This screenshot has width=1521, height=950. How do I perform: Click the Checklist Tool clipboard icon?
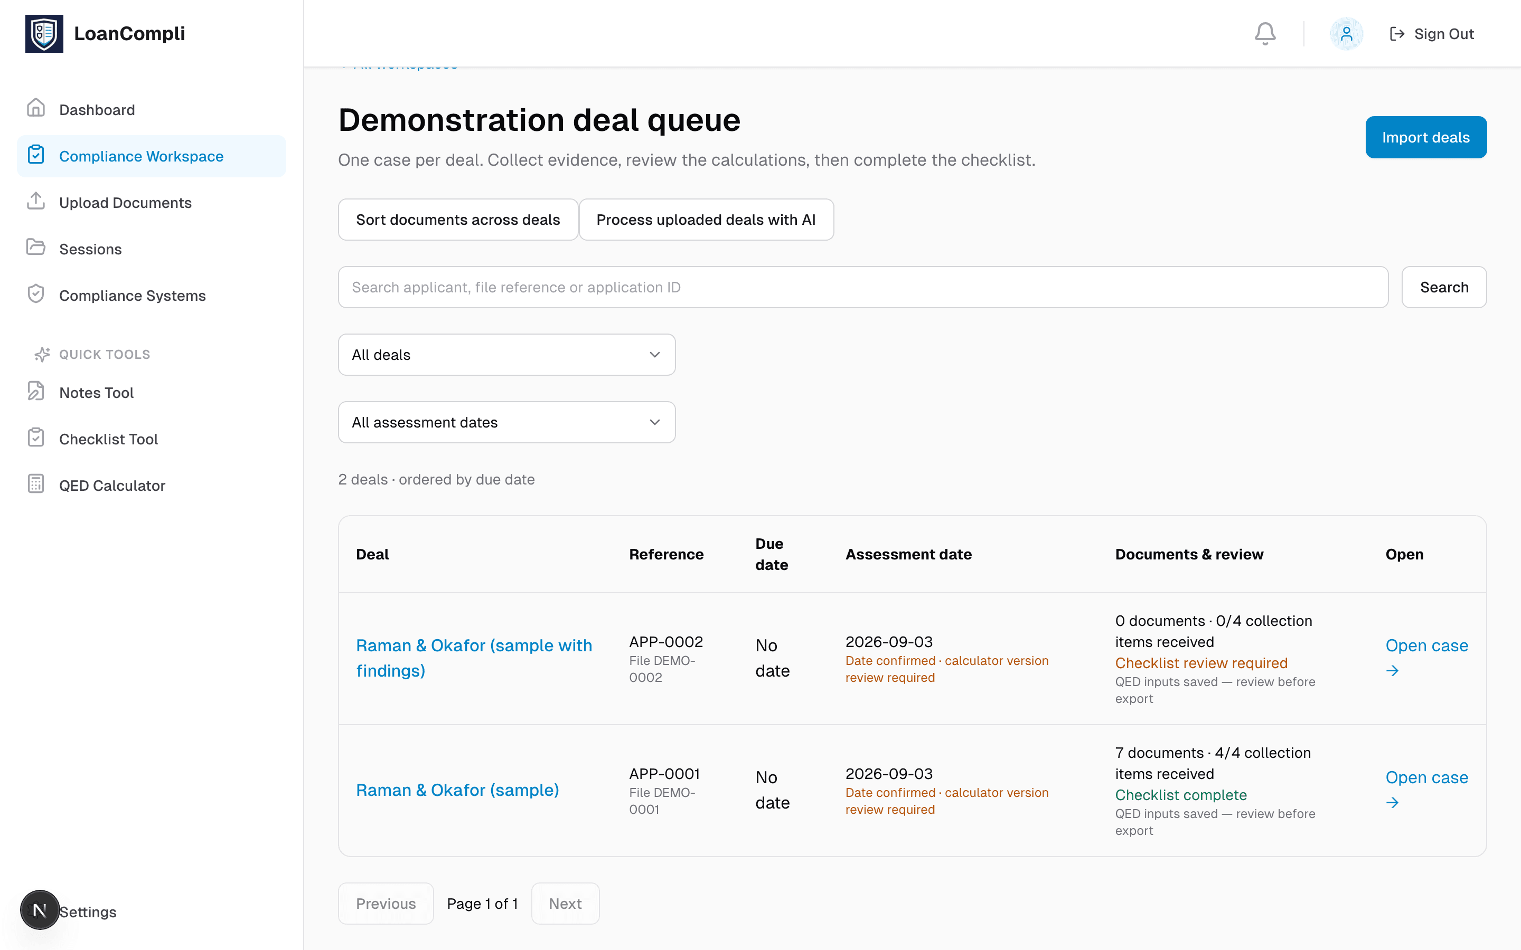(x=36, y=438)
